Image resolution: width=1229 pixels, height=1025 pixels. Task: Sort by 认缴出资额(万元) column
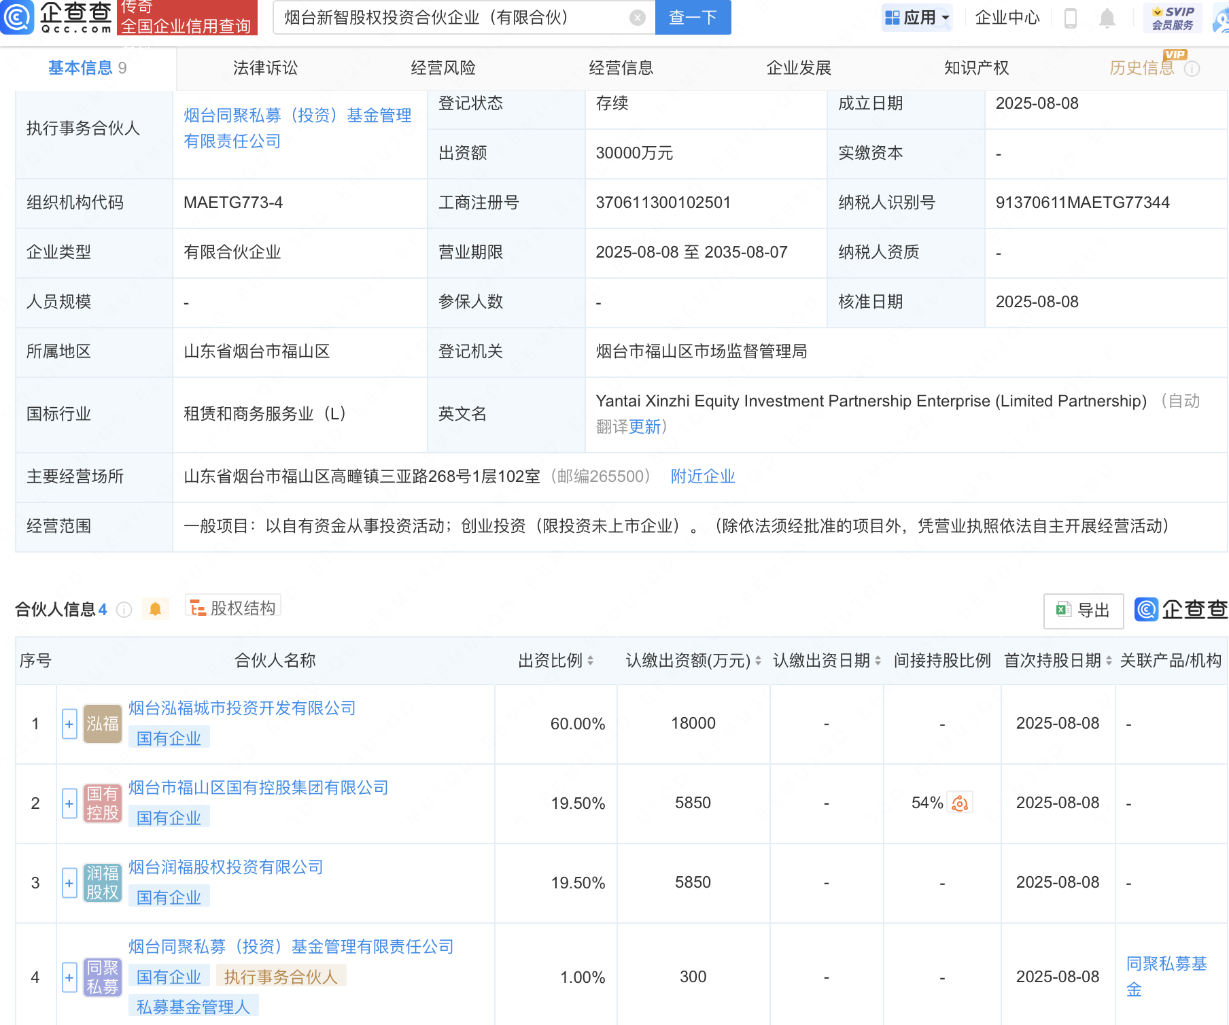758,661
